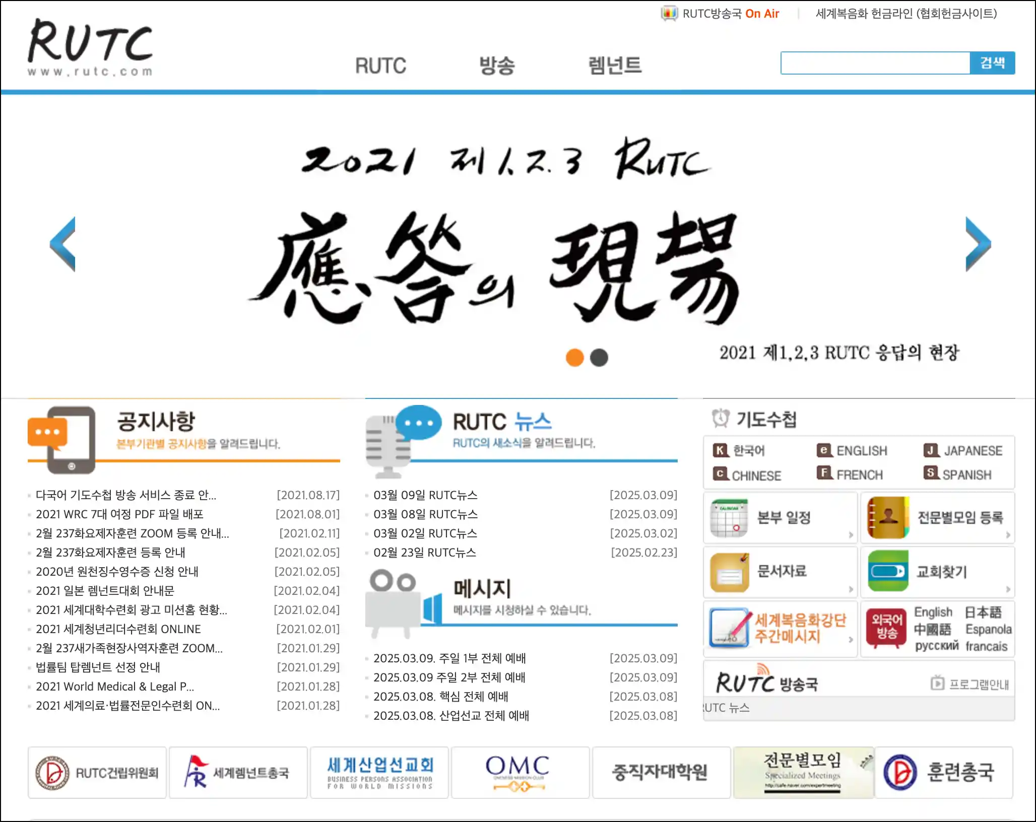This screenshot has width=1036, height=822.
Task: Open 中國語 foreign broadcast link
Action: pos(932,629)
